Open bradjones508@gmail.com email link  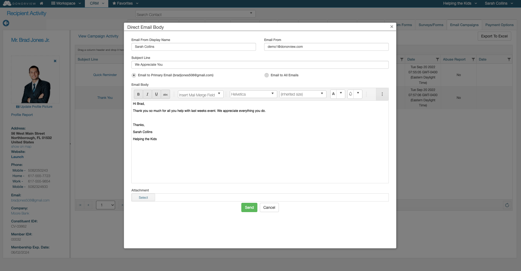click(30, 200)
